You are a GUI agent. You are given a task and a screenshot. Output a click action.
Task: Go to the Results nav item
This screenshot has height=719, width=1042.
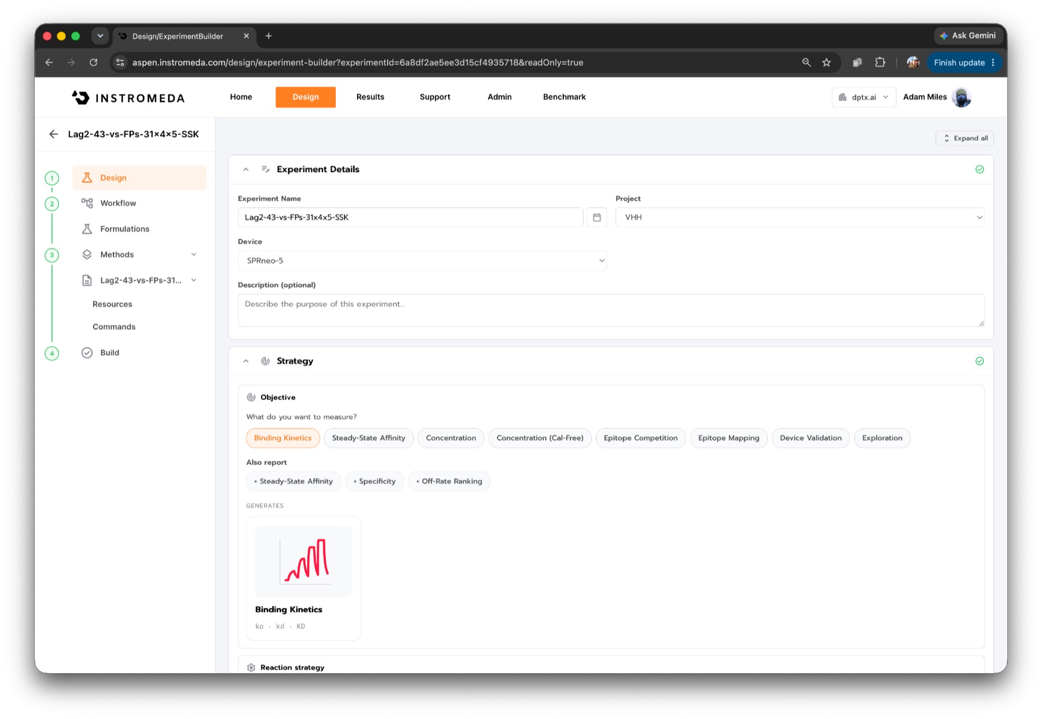click(370, 97)
